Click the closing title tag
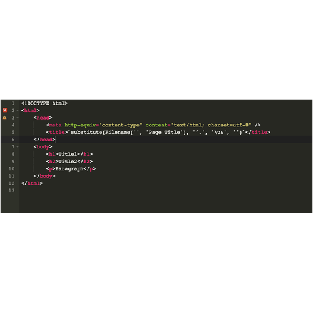The height and width of the screenshot is (313, 313). pyautogui.click(x=258, y=132)
